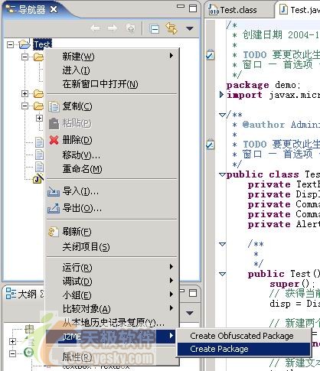
Task: Choose 导出(O)... menu entry
Action: click(x=112, y=208)
